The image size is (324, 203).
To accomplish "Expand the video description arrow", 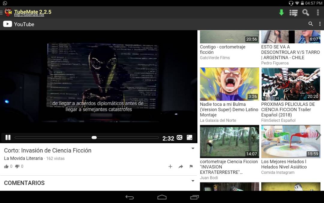I will [x=193, y=148].
